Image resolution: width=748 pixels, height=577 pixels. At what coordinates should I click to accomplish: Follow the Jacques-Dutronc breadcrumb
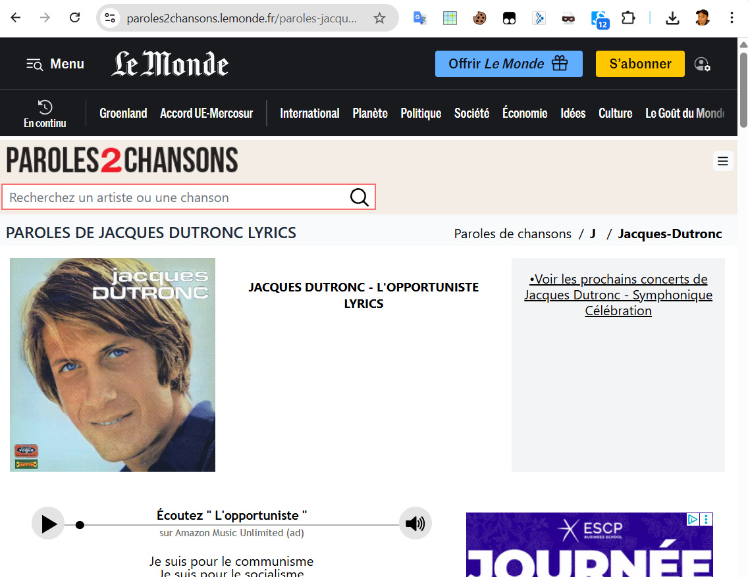(670, 234)
